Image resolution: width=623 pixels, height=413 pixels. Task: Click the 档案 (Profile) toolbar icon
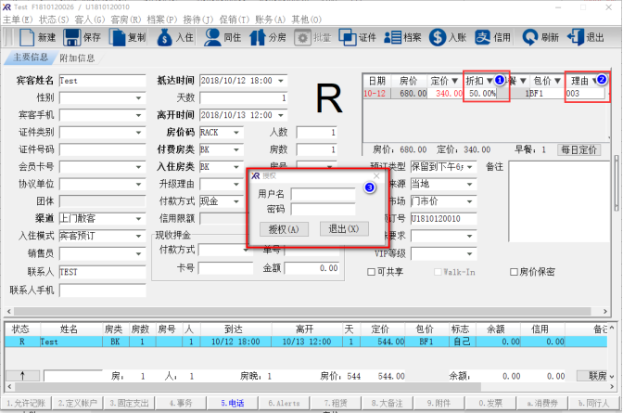(x=392, y=37)
